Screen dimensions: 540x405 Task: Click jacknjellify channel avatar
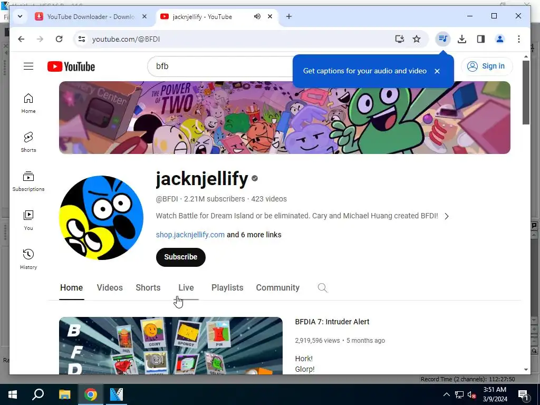pyautogui.click(x=101, y=218)
